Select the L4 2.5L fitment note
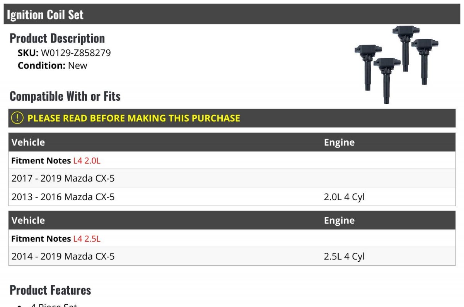The height and width of the screenshot is (307, 464). 87,239
